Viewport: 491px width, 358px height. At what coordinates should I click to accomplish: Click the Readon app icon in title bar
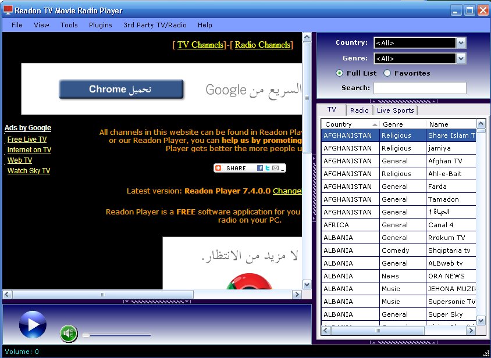click(x=8, y=10)
